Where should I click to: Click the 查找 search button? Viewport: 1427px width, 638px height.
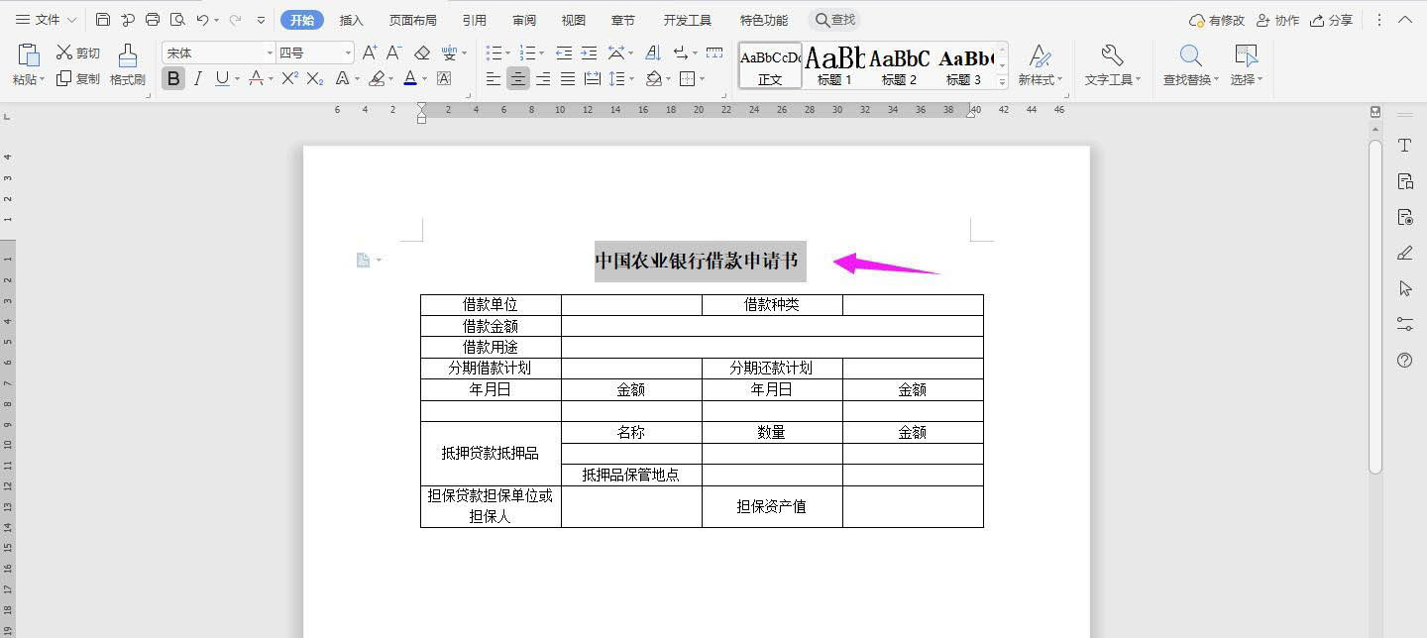point(834,20)
